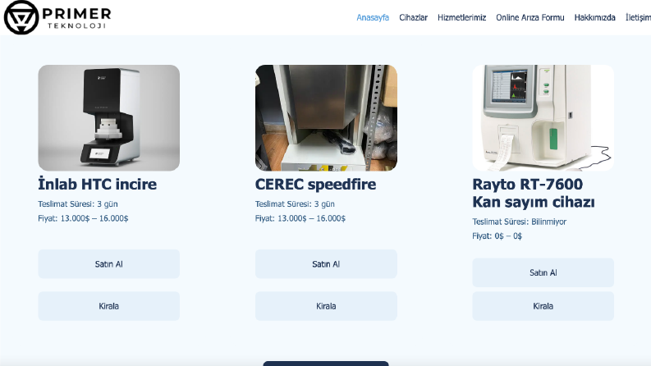
Task: Navigate to the Hakkımızda page
Action: click(594, 17)
